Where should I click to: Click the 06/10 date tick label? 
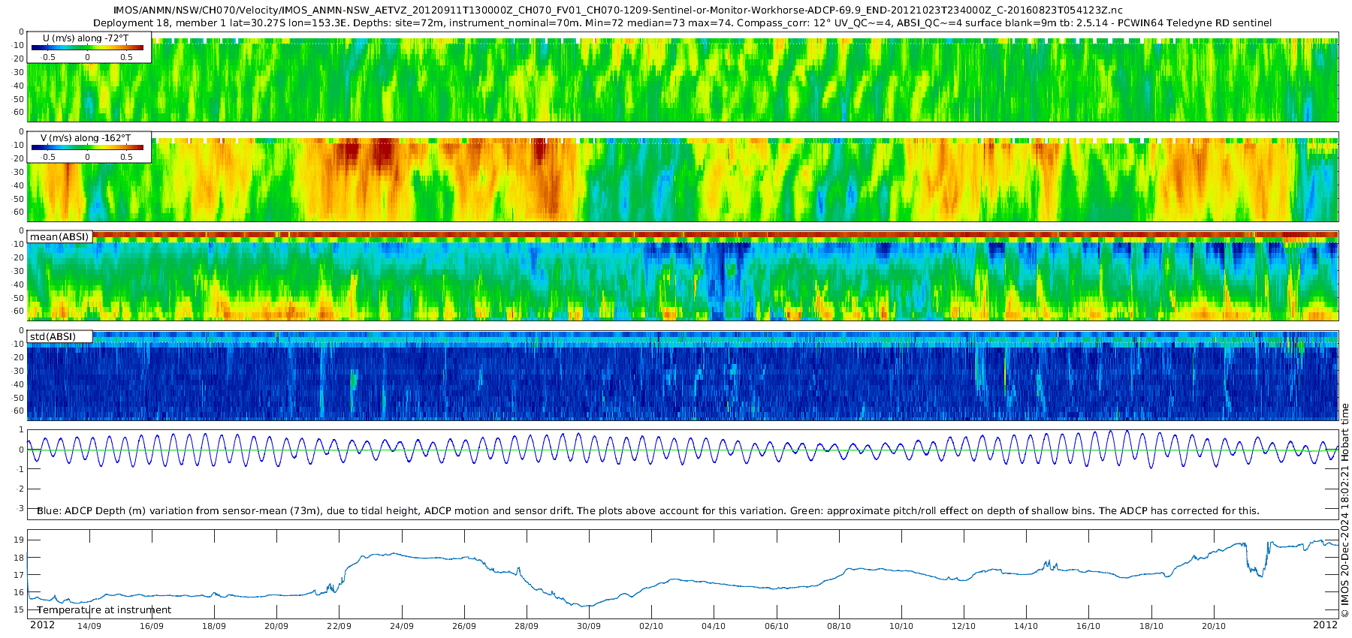(x=777, y=626)
